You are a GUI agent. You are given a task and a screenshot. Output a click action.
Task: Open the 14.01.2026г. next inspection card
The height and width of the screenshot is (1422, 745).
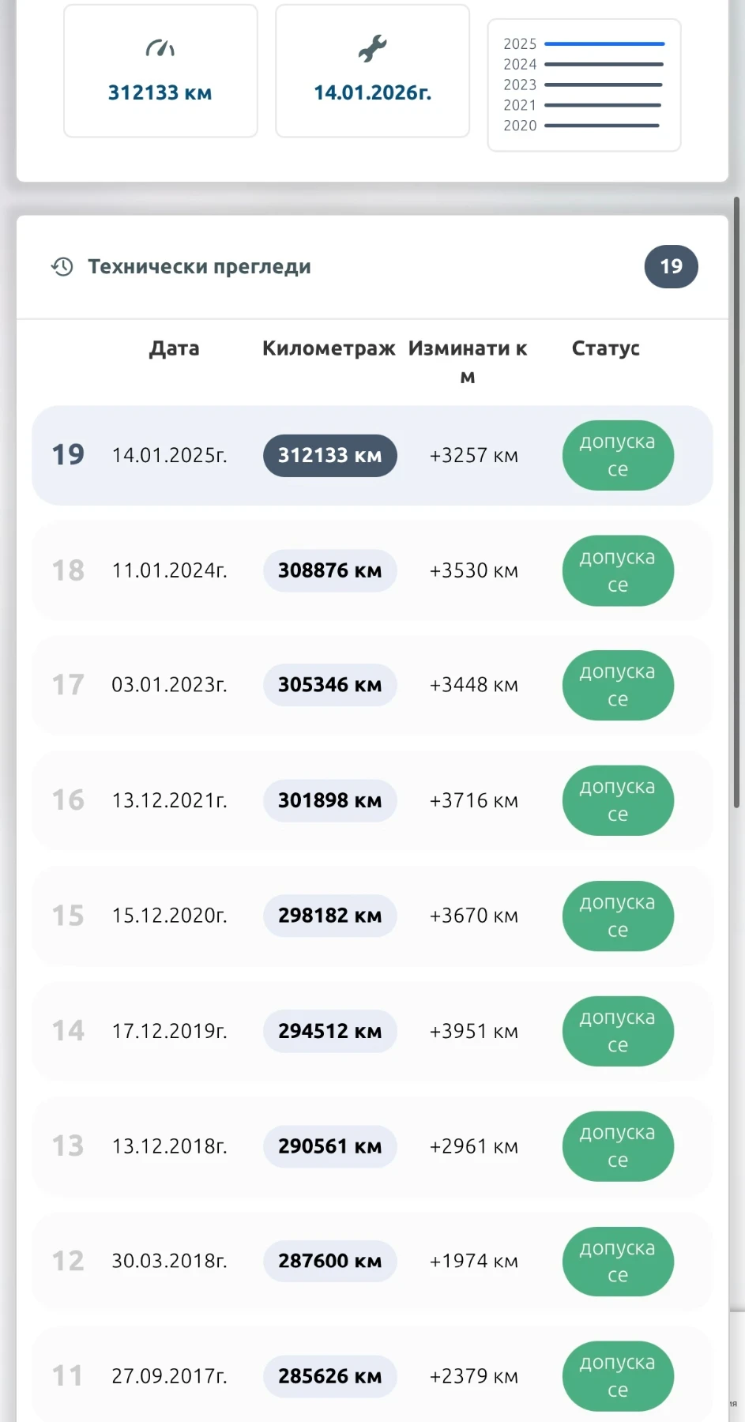(x=372, y=71)
